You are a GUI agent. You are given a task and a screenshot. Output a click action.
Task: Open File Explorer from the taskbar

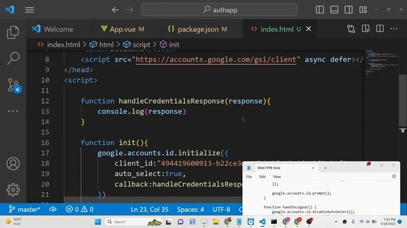click(x=216, y=222)
